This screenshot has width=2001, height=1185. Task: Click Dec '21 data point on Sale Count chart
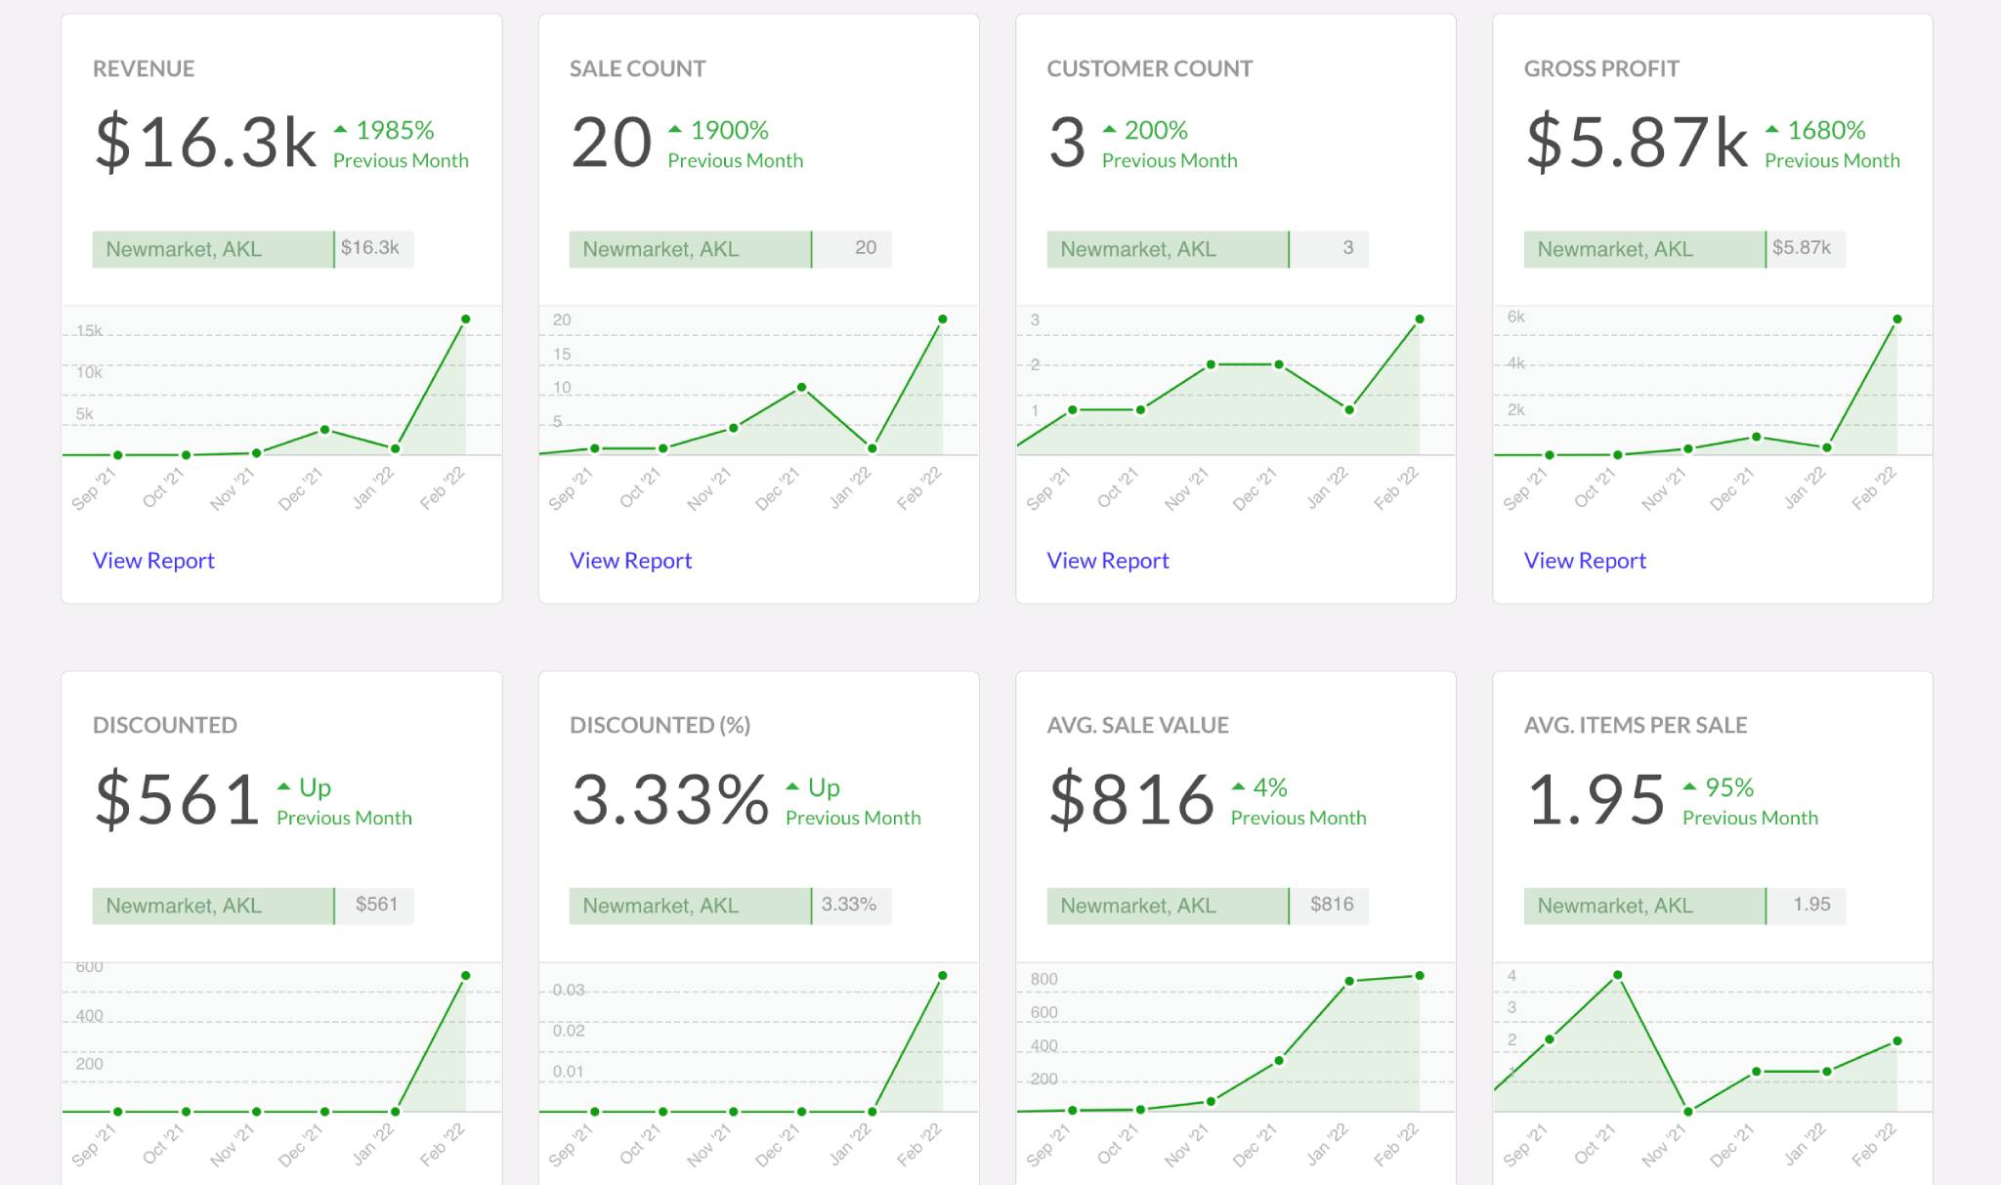801,388
